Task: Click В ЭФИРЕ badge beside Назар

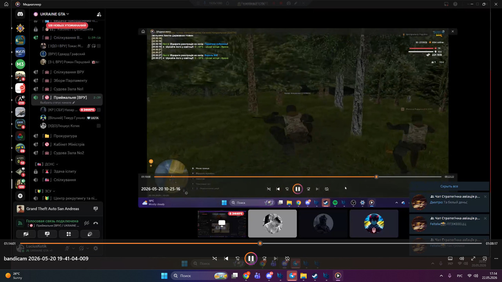Action: [87, 110]
